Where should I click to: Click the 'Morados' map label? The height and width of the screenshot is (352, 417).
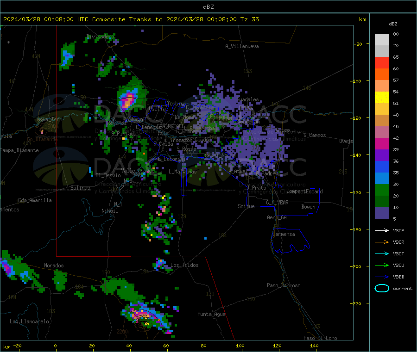54,266
